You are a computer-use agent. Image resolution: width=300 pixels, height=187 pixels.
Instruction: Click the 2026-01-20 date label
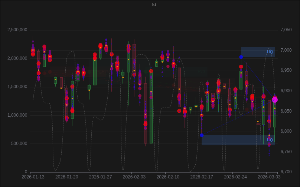66,177
